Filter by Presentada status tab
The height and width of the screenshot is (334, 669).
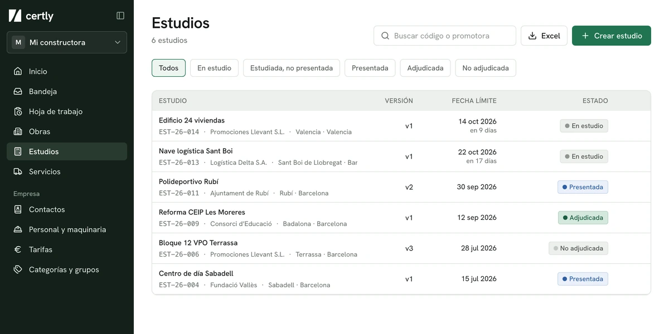[370, 68]
